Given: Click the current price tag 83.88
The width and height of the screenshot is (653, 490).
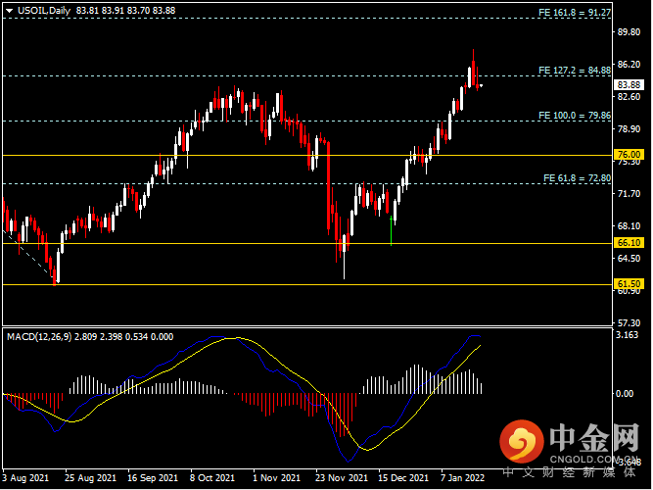Looking at the screenshot, I should coord(629,84).
